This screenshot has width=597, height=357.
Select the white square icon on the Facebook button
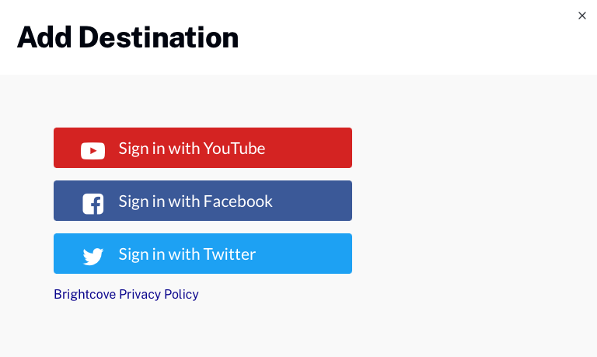click(x=93, y=203)
